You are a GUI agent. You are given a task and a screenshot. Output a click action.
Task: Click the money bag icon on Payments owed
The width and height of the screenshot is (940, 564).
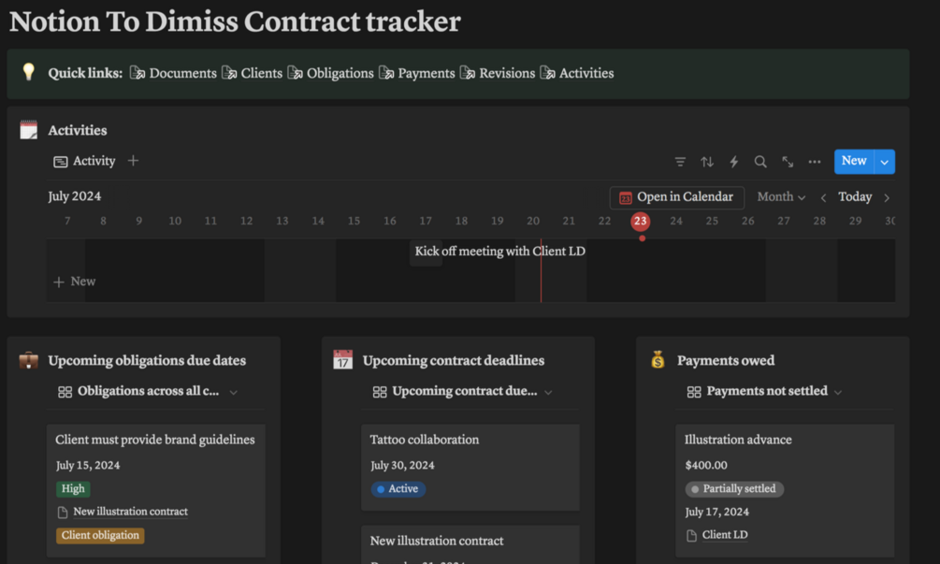(x=657, y=359)
